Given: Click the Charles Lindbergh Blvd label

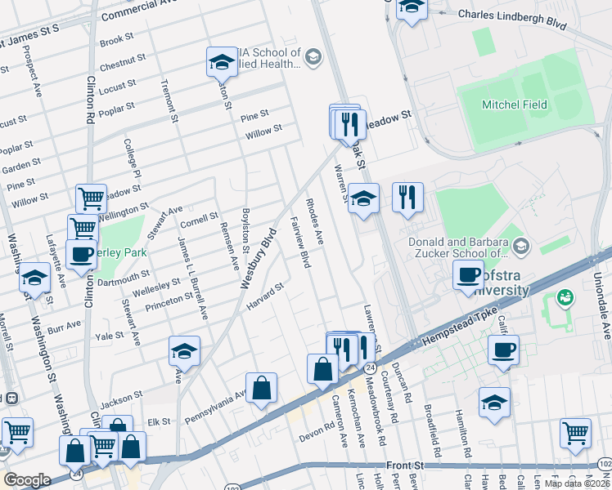Looking at the screenshot, I should click(x=512, y=20).
